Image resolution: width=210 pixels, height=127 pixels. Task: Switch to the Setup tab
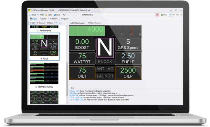pos(43,19)
